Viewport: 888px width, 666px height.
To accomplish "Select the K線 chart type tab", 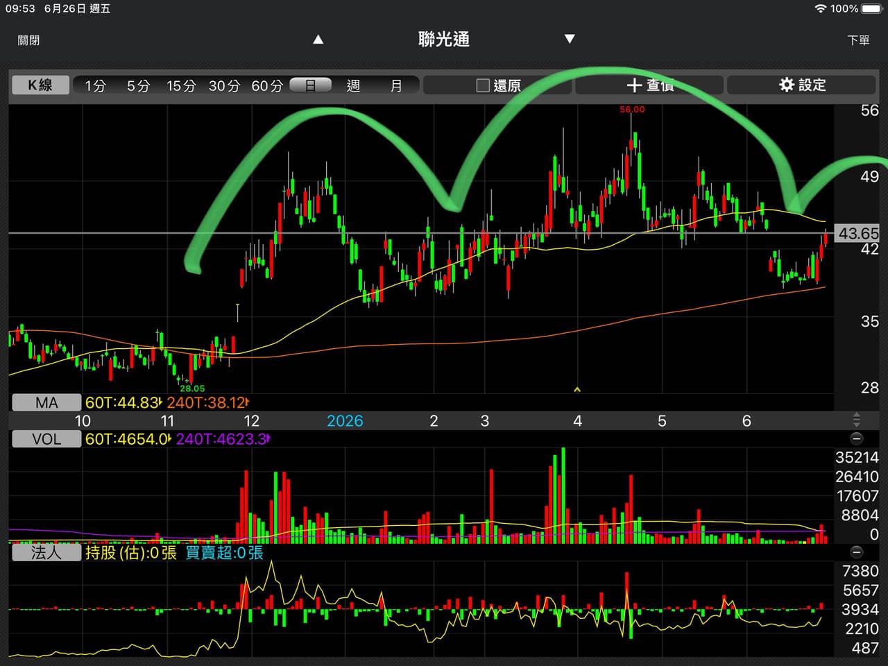I will coord(40,85).
